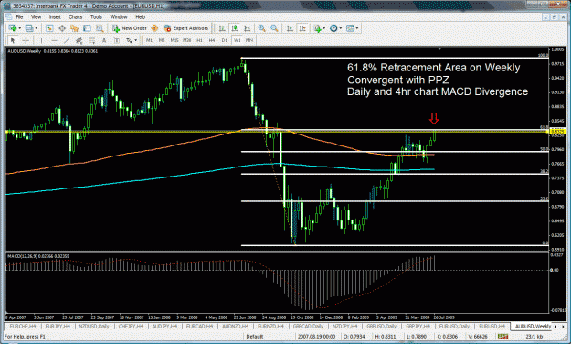Image resolution: width=571 pixels, height=344 pixels.
Task: Open the View menu
Action: [36, 16]
